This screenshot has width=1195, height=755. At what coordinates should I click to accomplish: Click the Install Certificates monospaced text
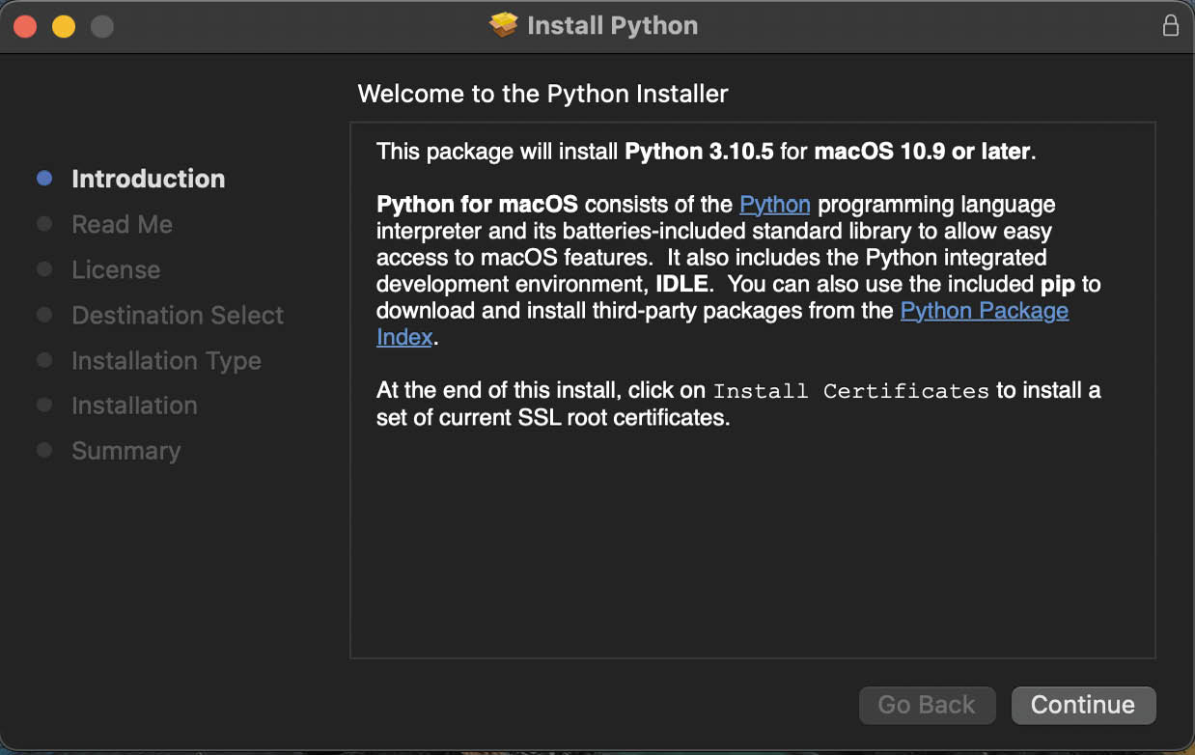pyautogui.click(x=850, y=391)
